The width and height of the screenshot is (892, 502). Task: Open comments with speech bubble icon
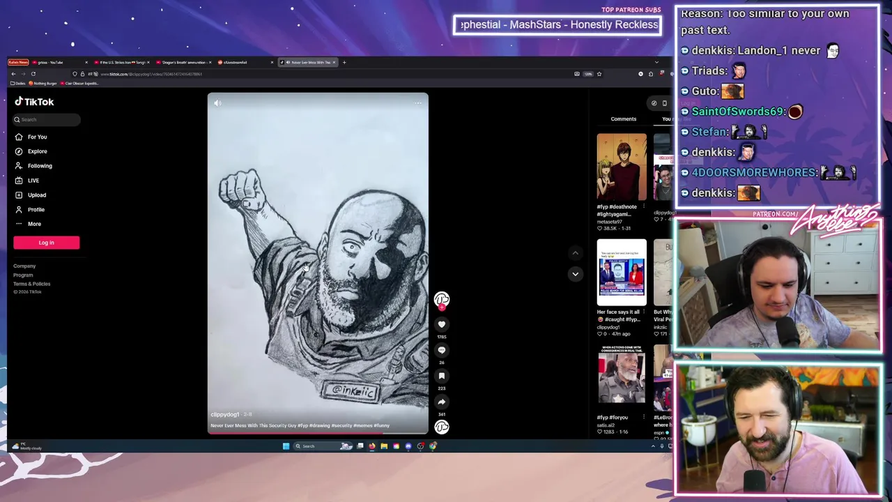click(x=442, y=350)
